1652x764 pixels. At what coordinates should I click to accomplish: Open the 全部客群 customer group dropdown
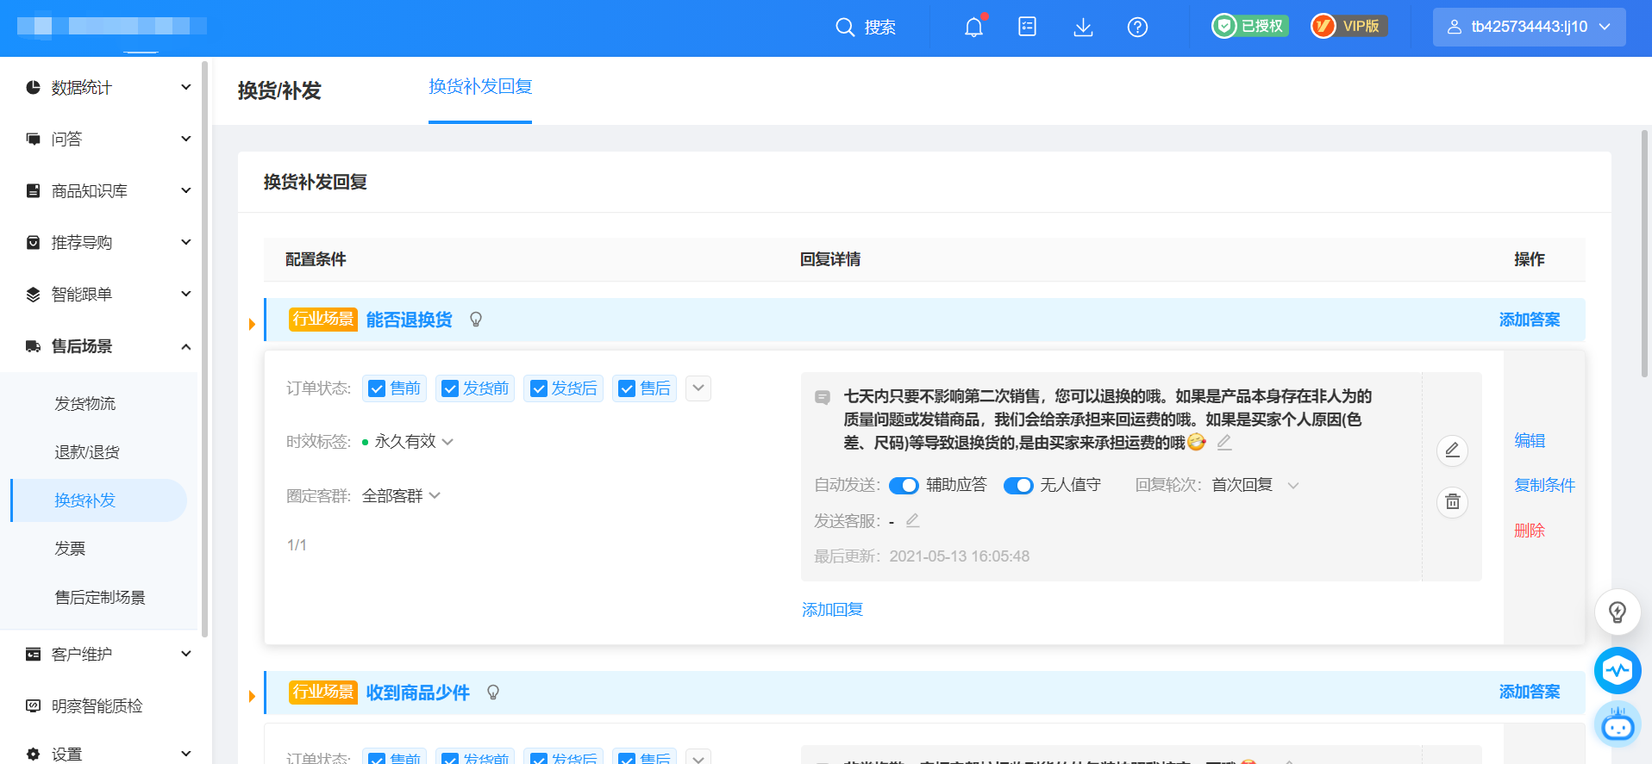(401, 495)
